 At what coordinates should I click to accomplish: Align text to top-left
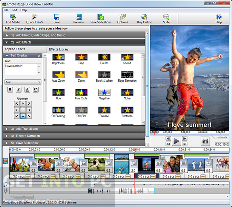pos(17,104)
